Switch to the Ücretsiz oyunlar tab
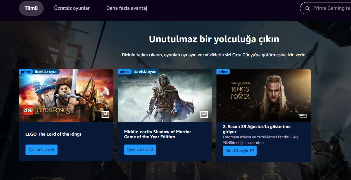Viewport: 351px width, 180px height. 72,8
